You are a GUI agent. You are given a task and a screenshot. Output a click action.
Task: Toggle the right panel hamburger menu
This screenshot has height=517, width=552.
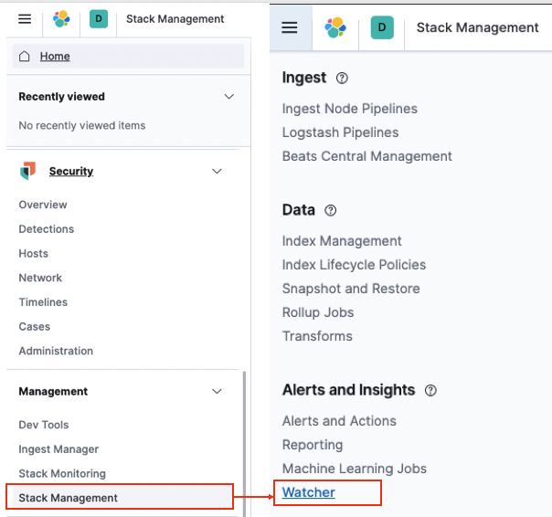[x=290, y=27]
